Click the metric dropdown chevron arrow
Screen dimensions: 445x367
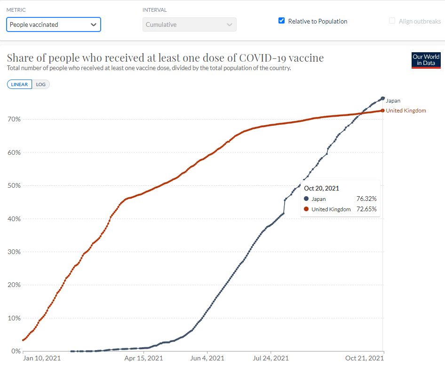pyautogui.click(x=94, y=24)
